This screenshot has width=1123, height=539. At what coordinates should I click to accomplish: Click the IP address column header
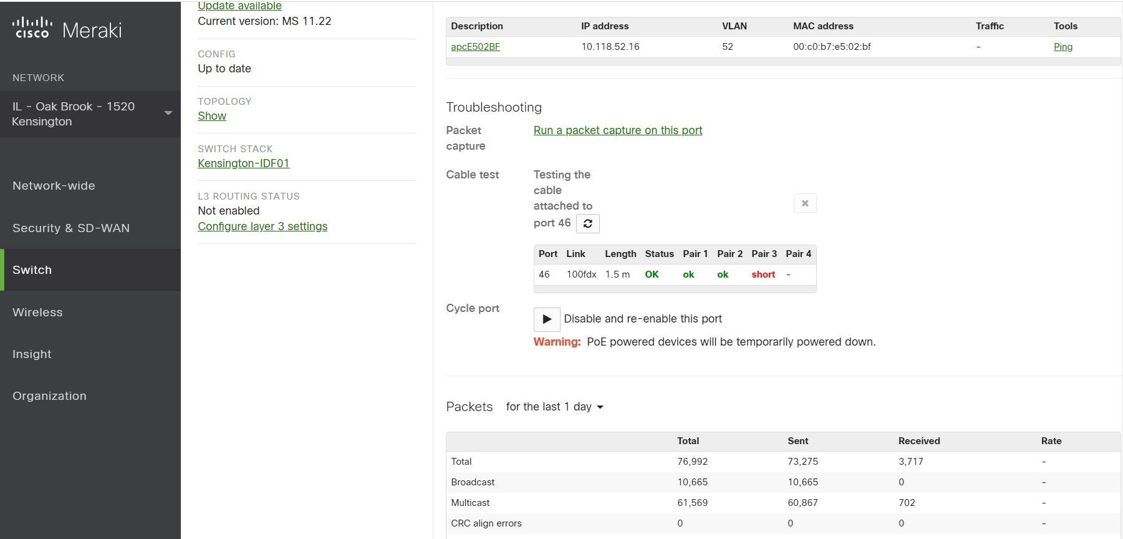[605, 26]
